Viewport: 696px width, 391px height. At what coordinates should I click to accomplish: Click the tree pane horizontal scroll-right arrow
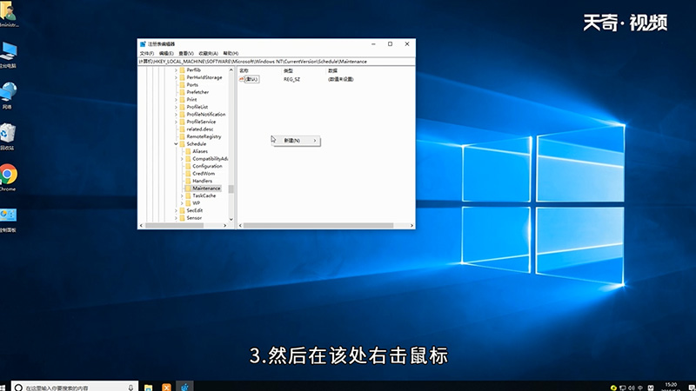coord(225,226)
